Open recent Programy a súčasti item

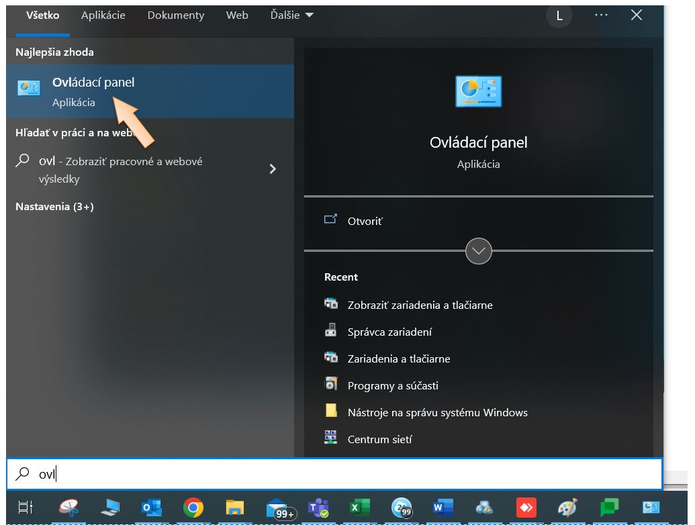click(x=393, y=385)
